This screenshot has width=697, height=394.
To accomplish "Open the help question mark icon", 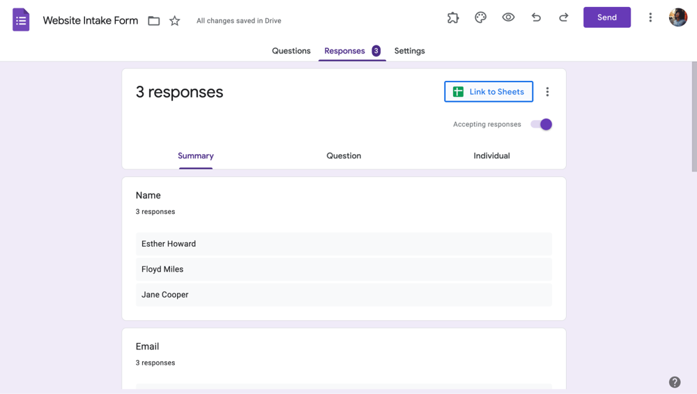I will point(674,382).
